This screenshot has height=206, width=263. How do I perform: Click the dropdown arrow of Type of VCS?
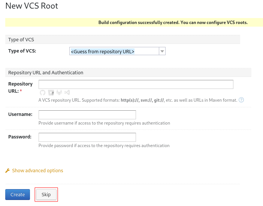[x=162, y=51]
